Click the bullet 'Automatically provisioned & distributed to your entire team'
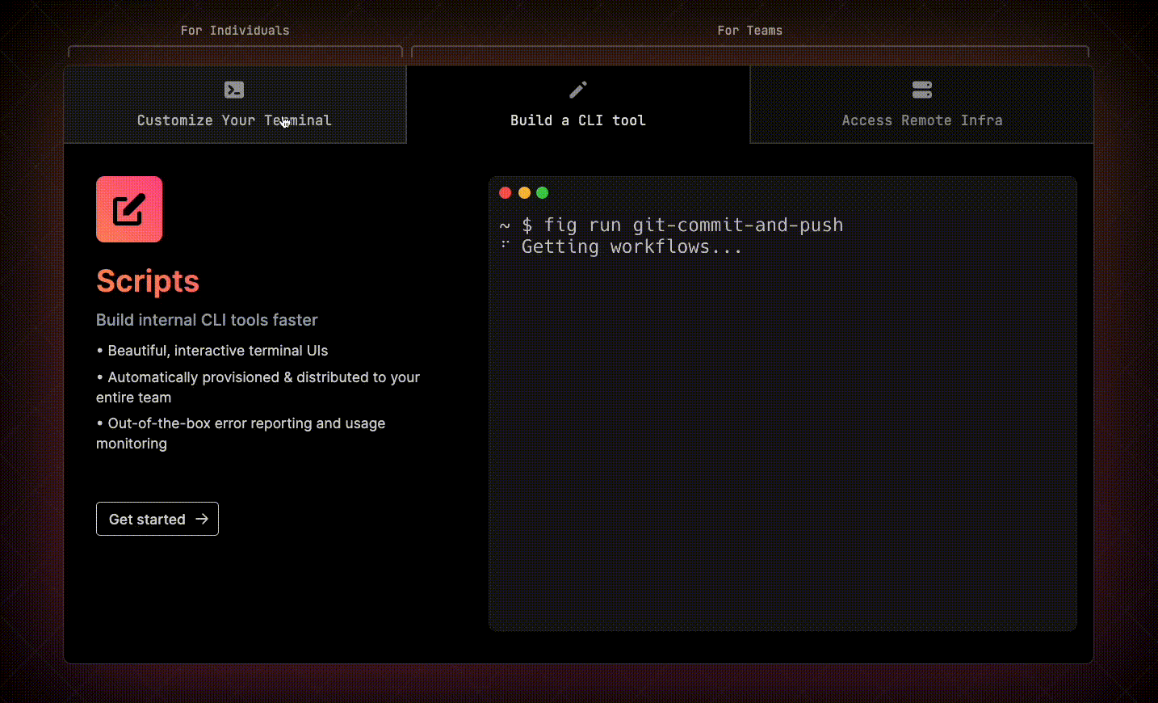This screenshot has width=1158, height=703. (258, 387)
